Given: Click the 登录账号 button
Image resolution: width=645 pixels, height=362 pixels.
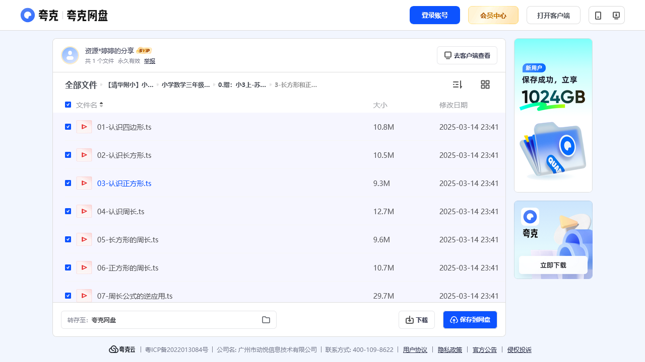Looking at the screenshot, I should [x=435, y=15].
